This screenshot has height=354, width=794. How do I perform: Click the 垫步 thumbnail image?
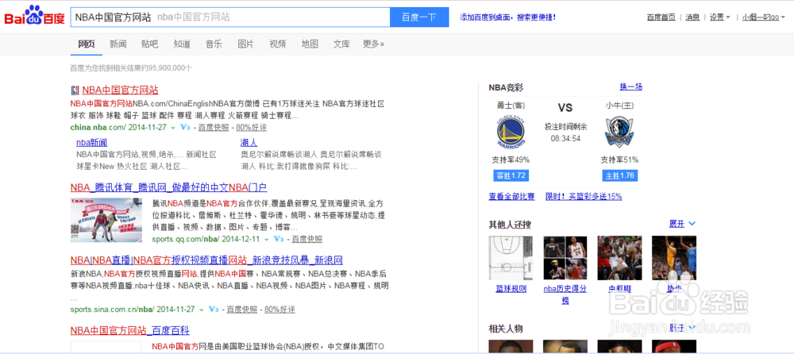pos(674,258)
